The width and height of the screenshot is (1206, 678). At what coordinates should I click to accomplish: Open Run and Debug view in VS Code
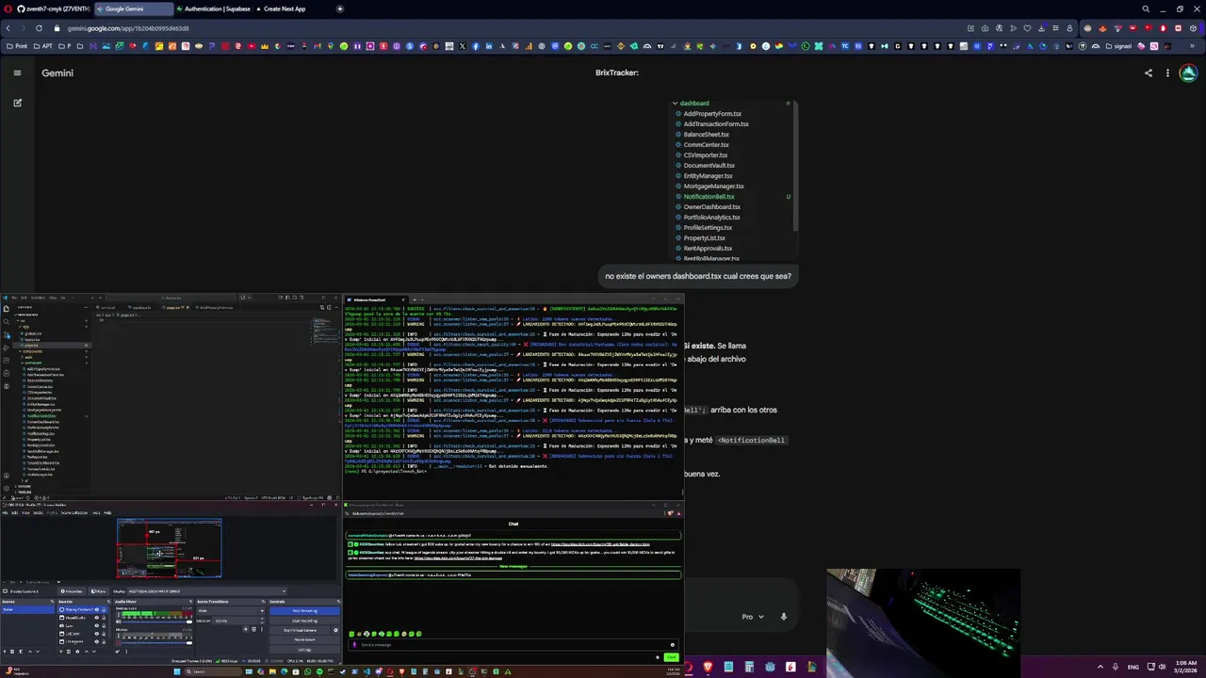click(x=6, y=347)
